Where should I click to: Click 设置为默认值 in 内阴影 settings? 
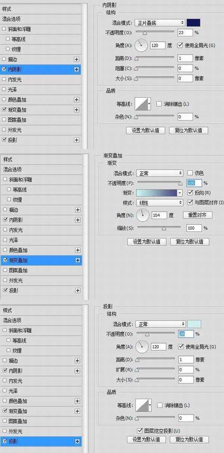click(x=146, y=130)
